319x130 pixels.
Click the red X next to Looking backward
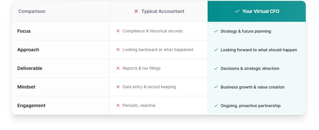118,50
